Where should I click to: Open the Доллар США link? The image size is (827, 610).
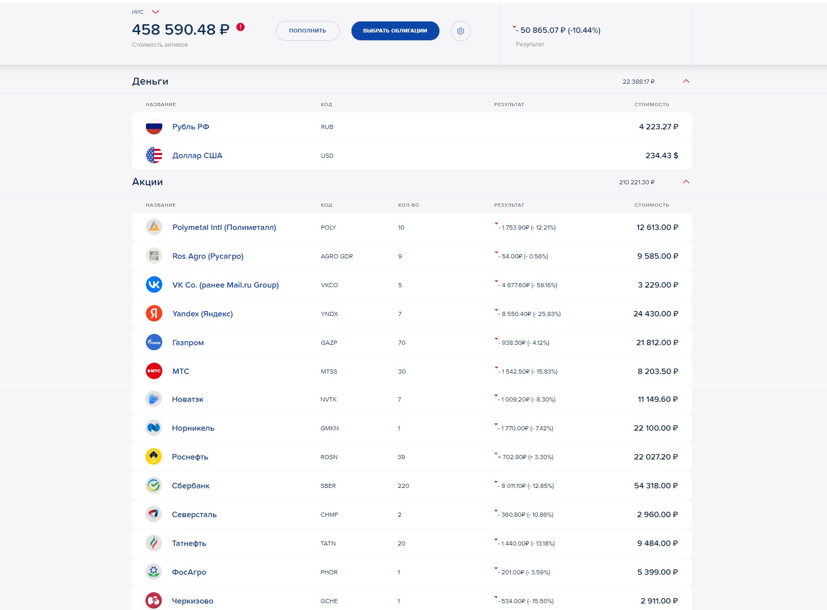pos(197,155)
